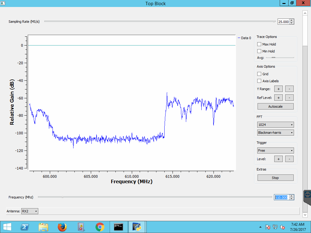This screenshot has width=311, height=233.
Task: Open File Explorer taskbar icon
Action: [43, 227]
